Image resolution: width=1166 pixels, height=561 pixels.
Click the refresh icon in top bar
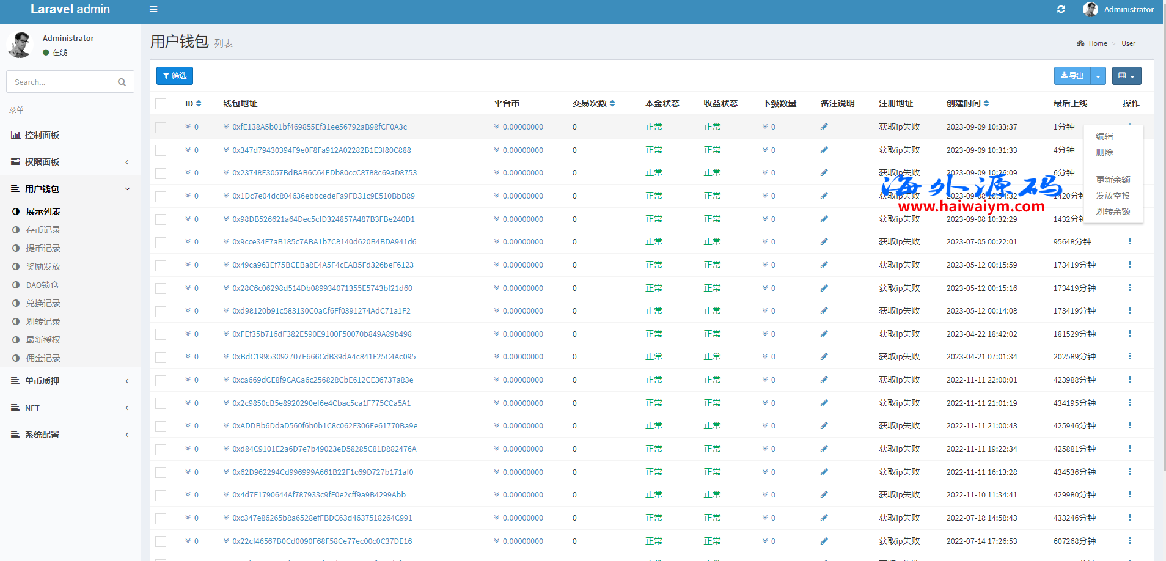[1061, 9]
